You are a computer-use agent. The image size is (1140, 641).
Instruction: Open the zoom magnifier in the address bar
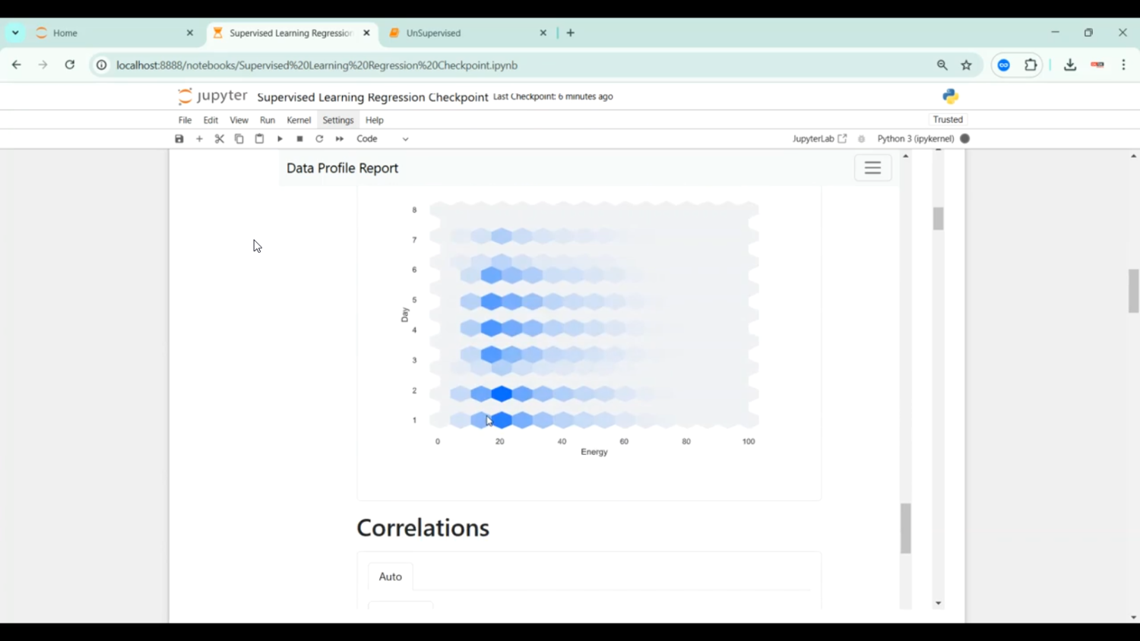pyautogui.click(x=942, y=65)
